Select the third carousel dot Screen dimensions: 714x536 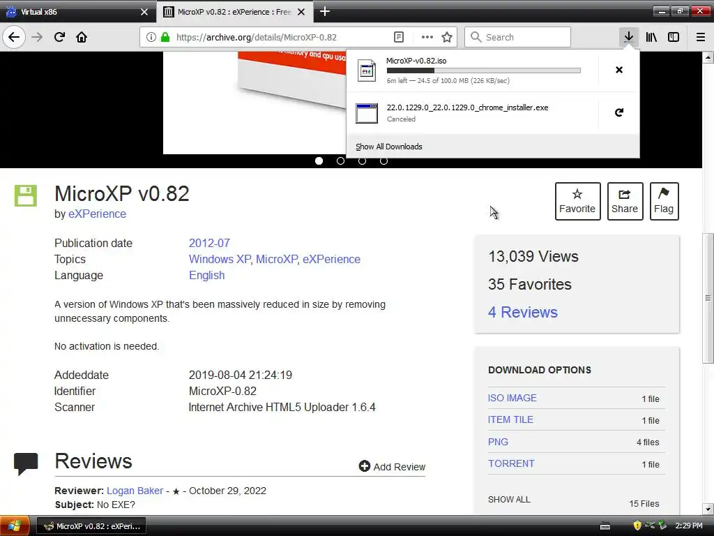point(362,161)
